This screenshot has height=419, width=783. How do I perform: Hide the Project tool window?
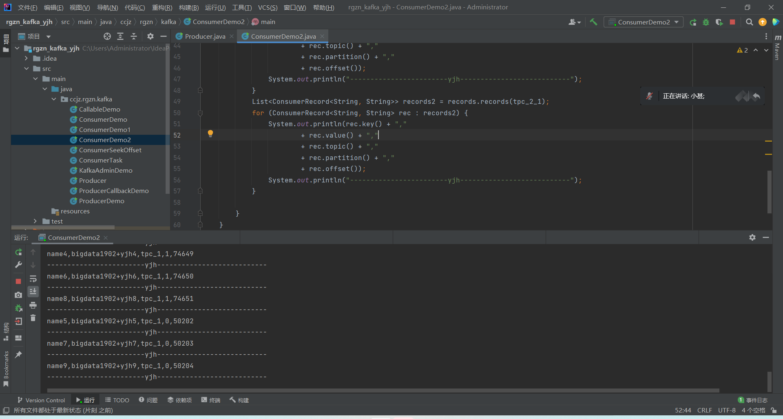(x=164, y=36)
